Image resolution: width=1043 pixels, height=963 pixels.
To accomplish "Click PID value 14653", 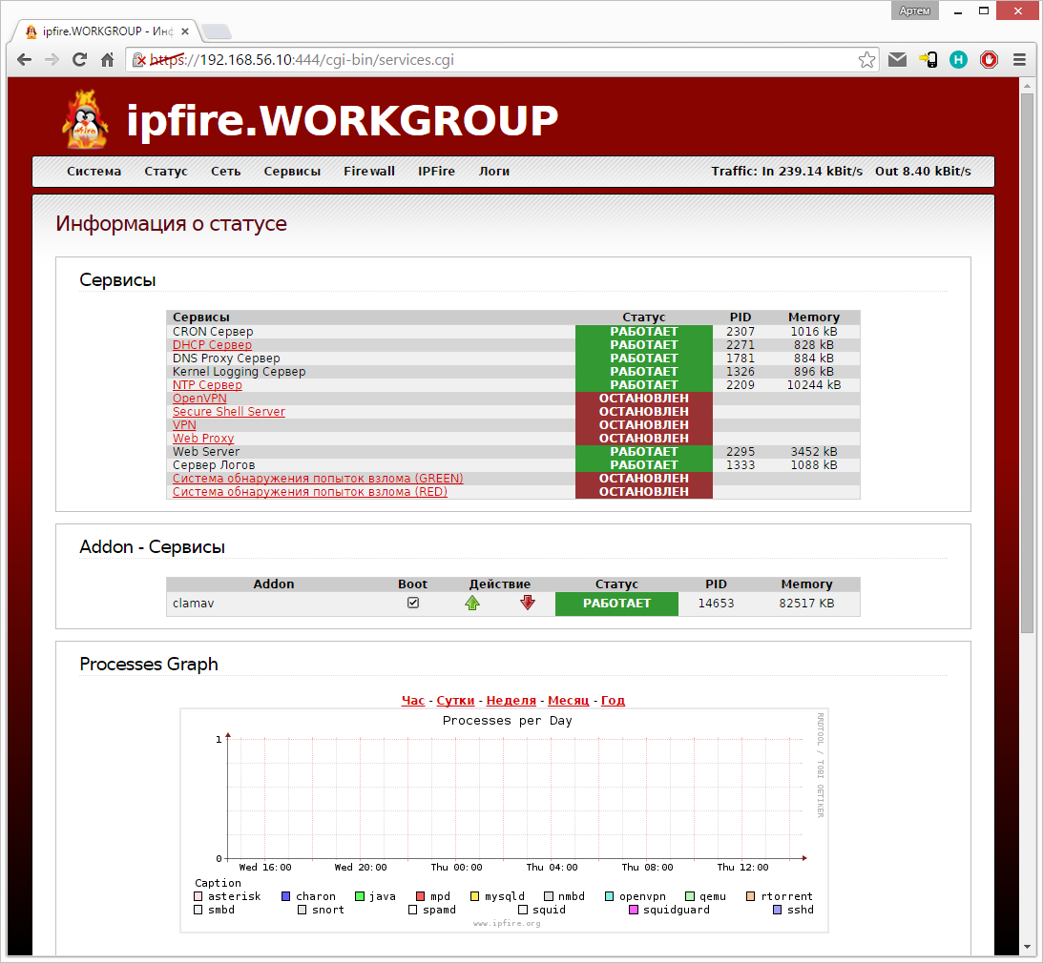I will [x=716, y=604].
